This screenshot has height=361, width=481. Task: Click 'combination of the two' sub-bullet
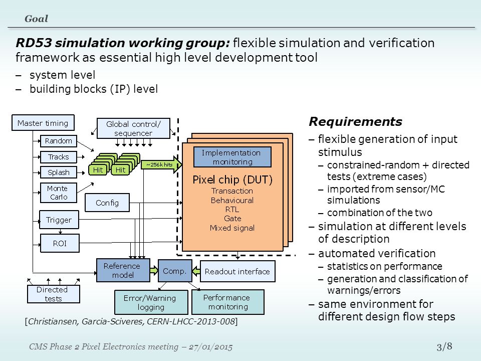tap(379, 213)
